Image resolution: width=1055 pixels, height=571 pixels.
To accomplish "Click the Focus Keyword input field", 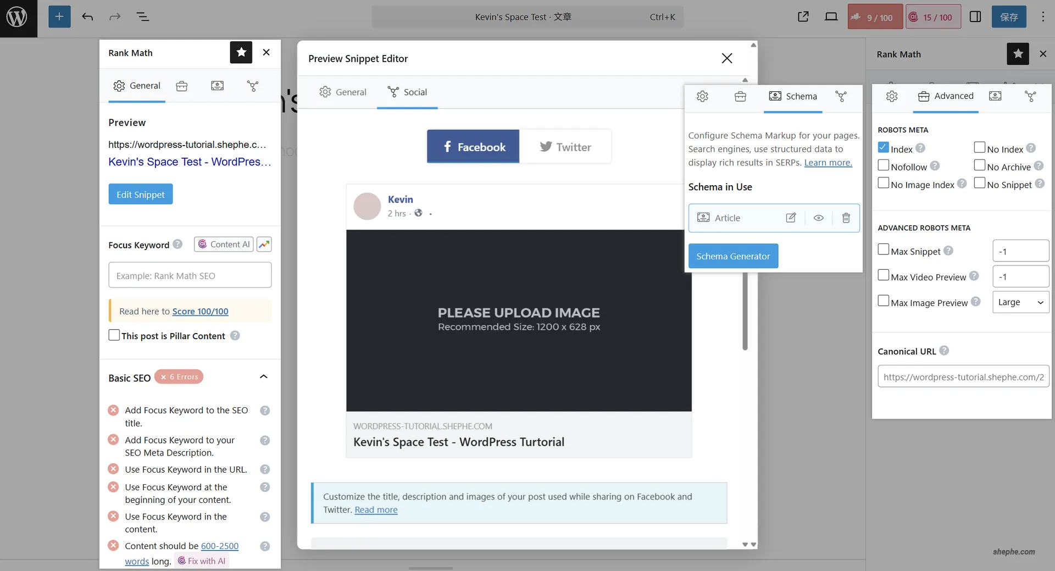I will (190, 275).
